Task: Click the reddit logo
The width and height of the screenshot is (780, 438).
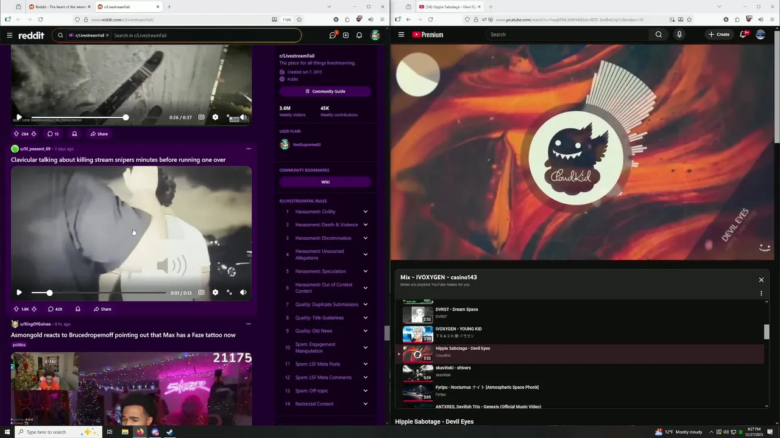Action: click(x=31, y=35)
